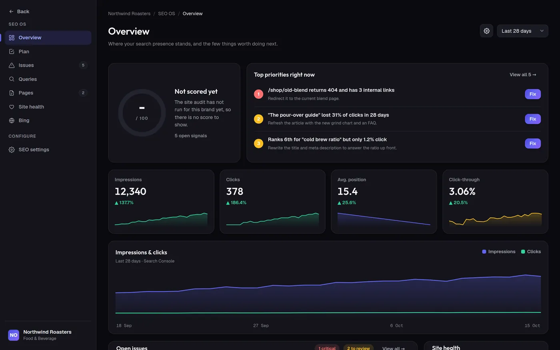Click the Impressions legend color swatch
The height and width of the screenshot is (350, 560).
click(484, 252)
